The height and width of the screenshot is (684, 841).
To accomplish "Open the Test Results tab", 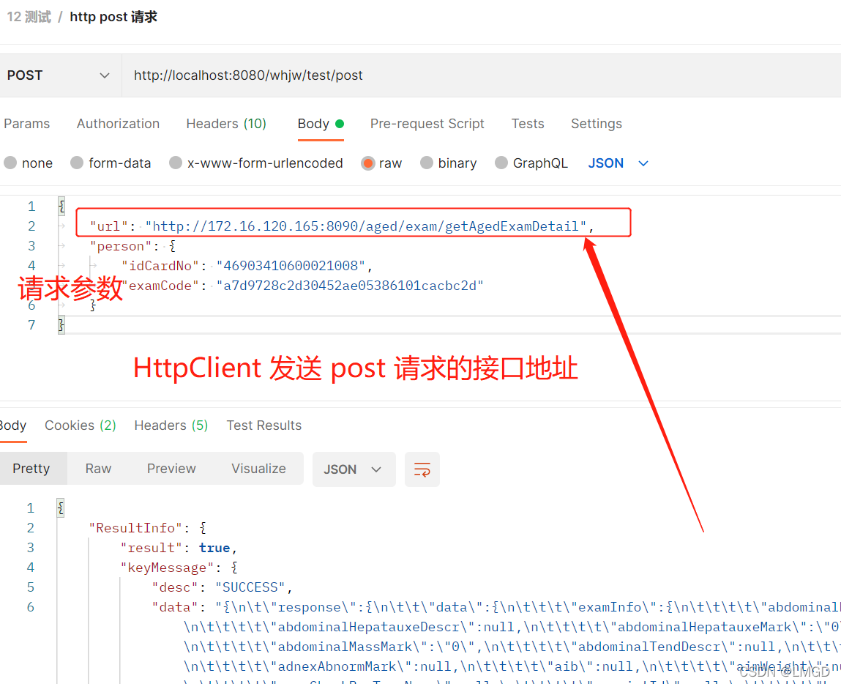I will tap(264, 425).
